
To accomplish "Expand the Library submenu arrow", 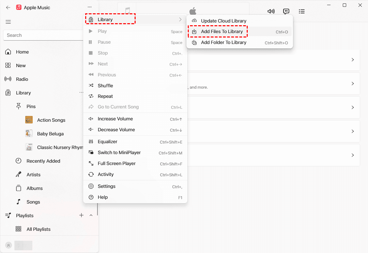I will 180,19.
